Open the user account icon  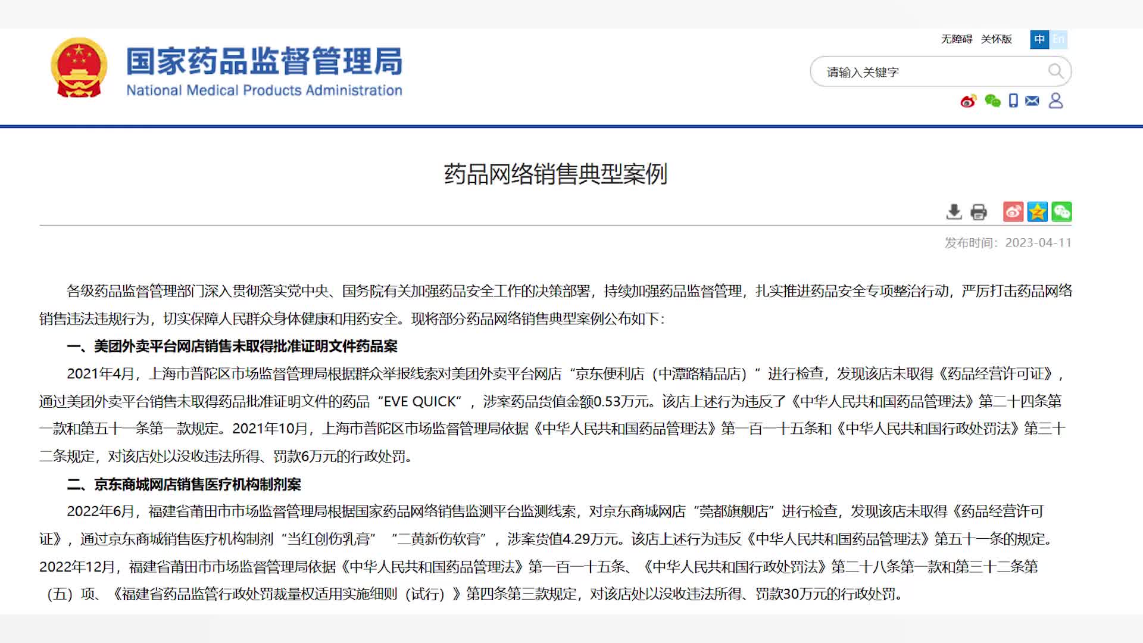pyautogui.click(x=1055, y=101)
